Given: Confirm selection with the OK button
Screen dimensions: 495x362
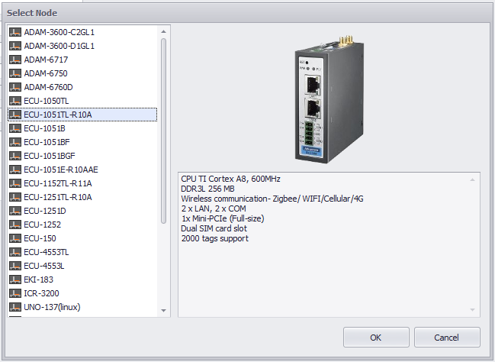Looking at the screenshot, I should [376, 338].
